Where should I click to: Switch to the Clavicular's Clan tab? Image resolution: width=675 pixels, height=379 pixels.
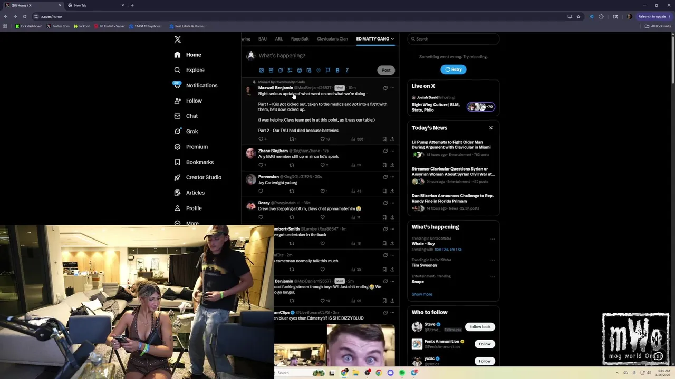(332, 39)
